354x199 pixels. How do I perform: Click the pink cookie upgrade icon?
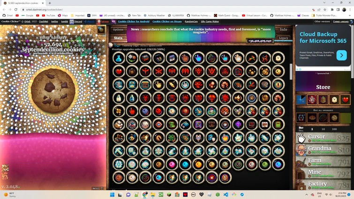[172, 164]
